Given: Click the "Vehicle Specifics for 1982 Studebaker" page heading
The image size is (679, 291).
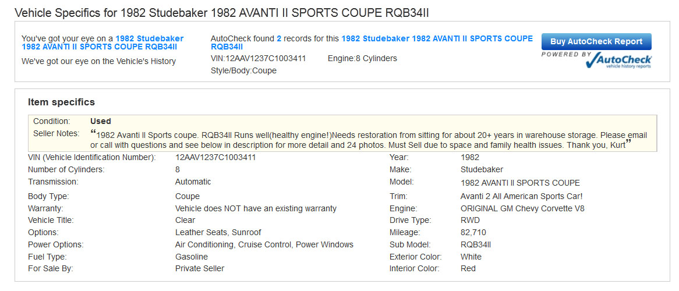Looking at the screenshot, I should 225,12.
